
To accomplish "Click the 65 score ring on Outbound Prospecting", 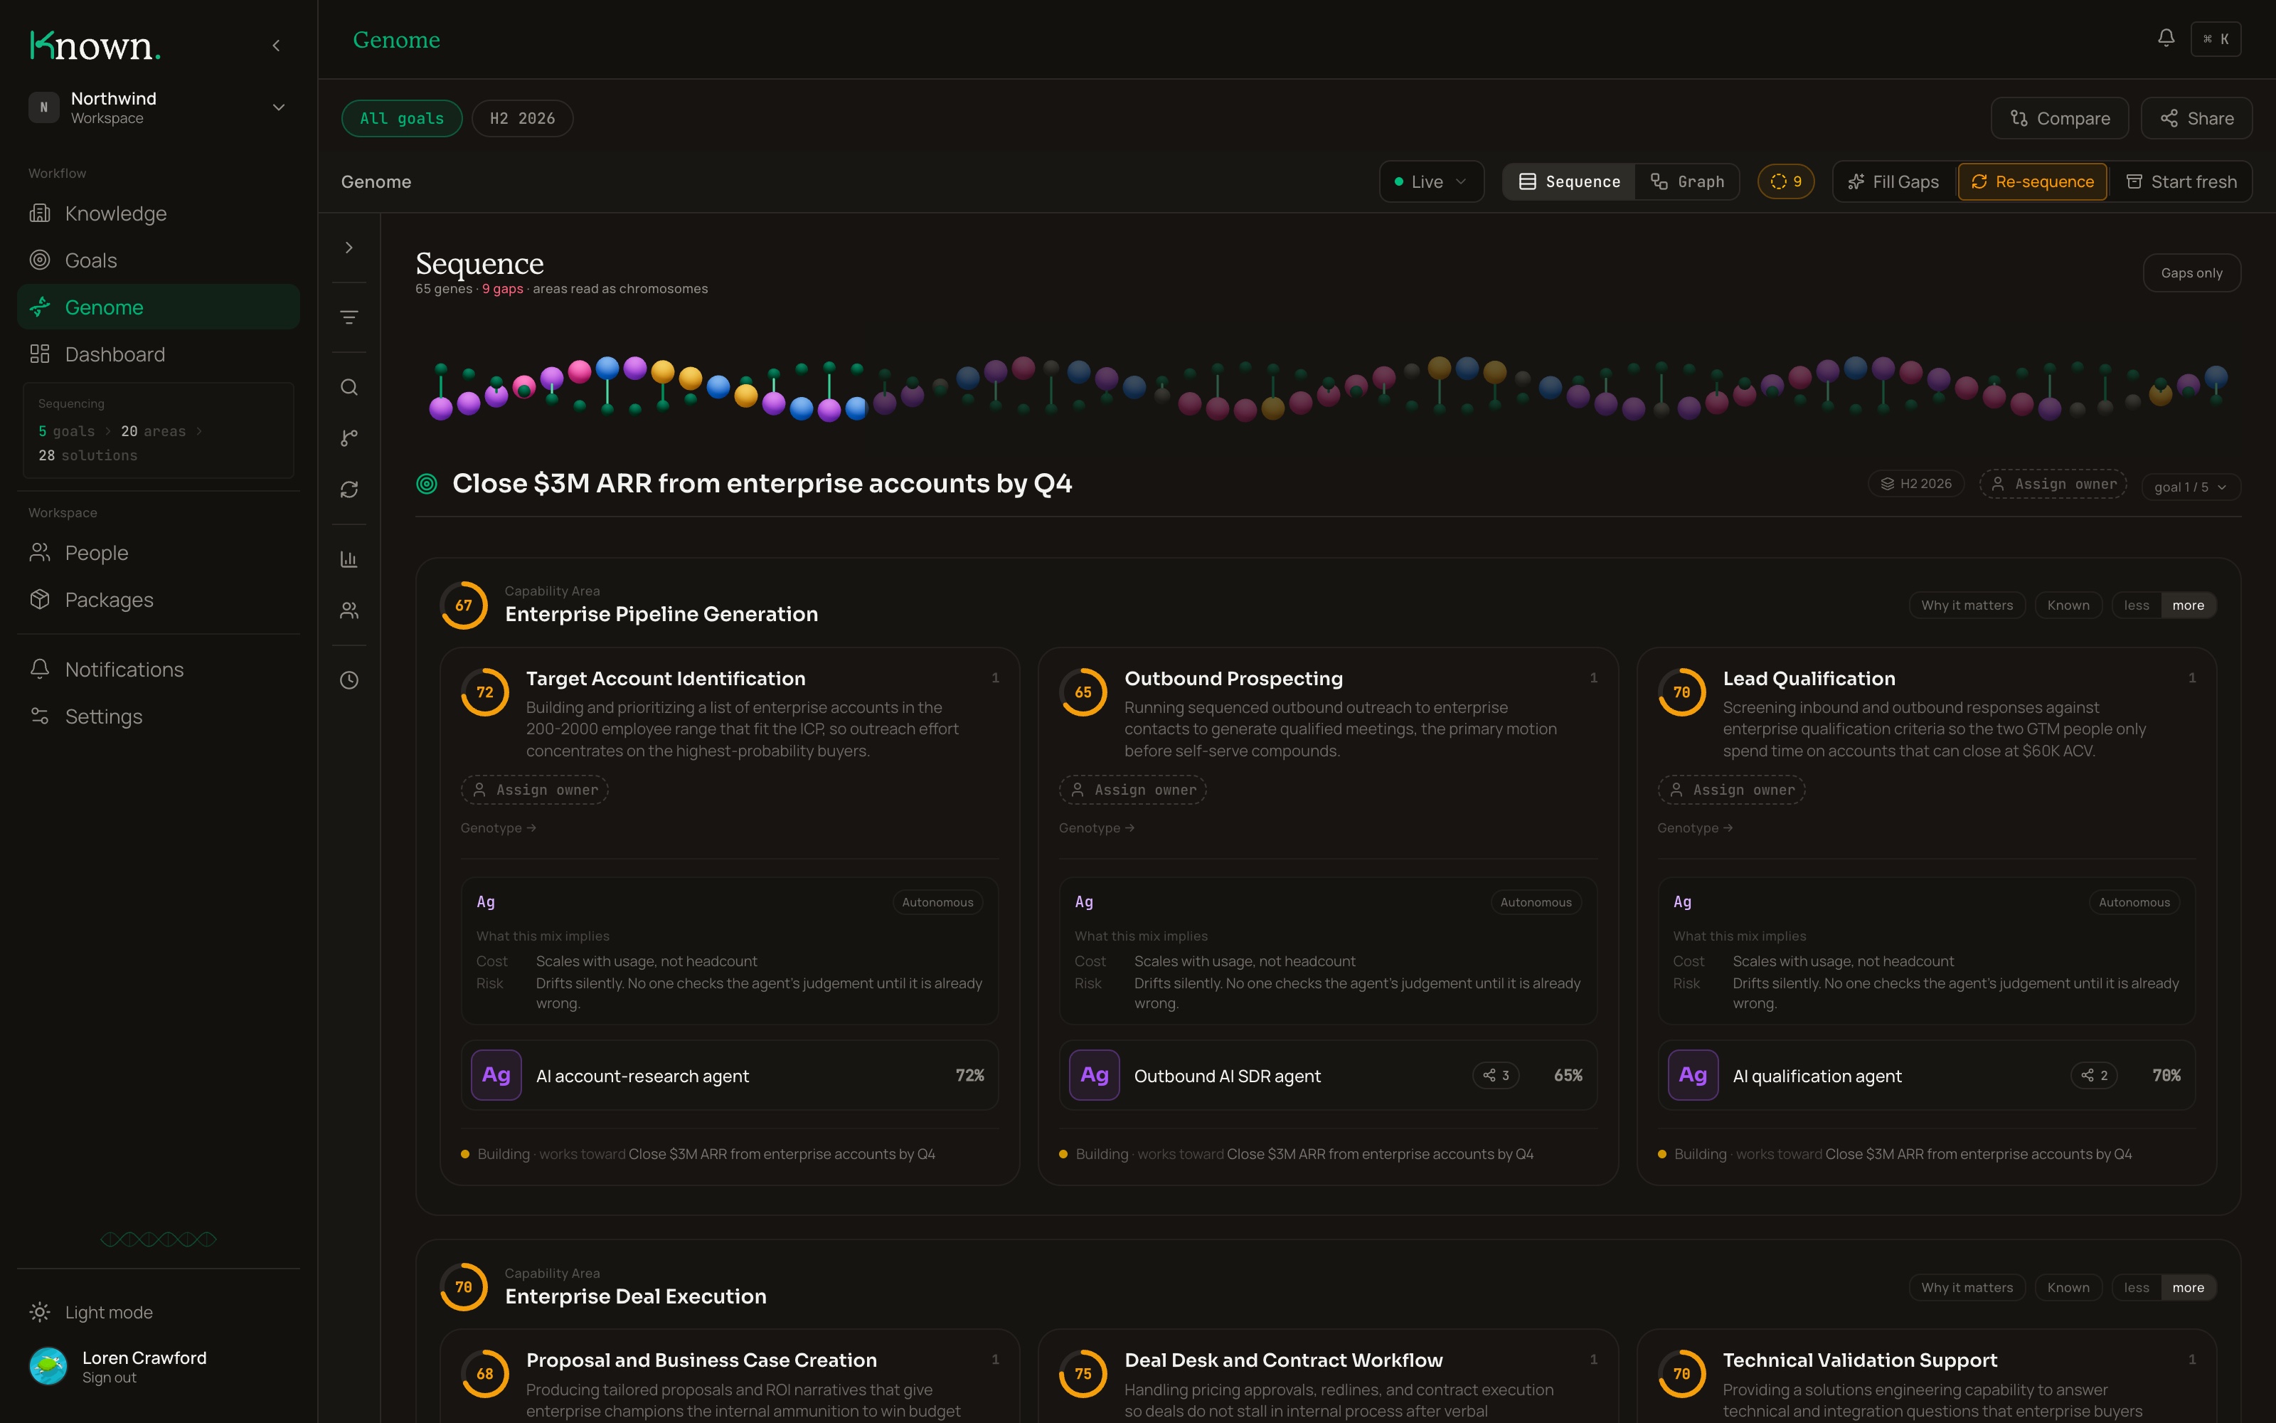I will point(1083,693).
